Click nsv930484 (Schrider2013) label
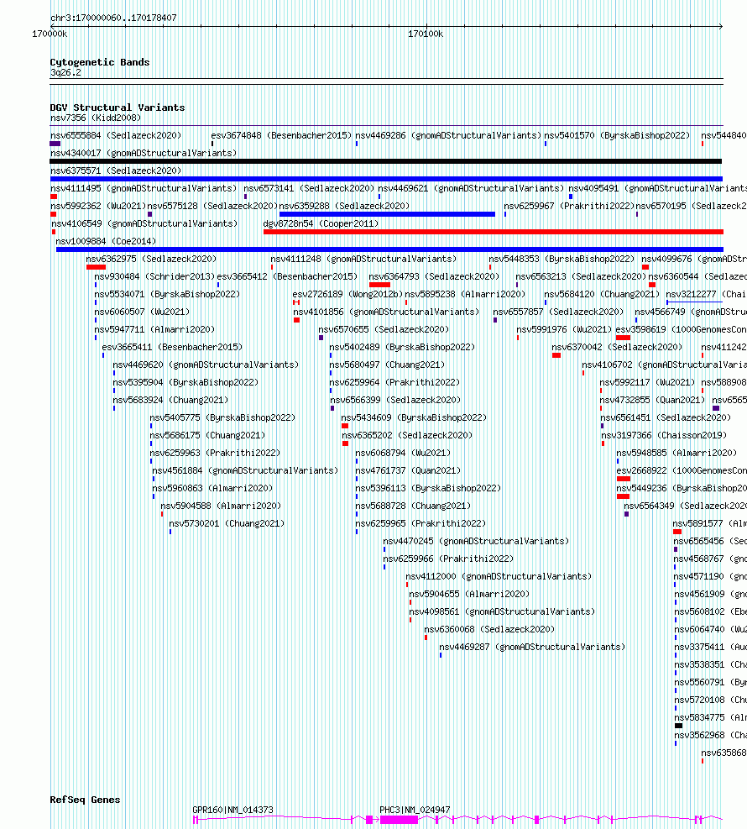Screen dimensions: 747x829 (154, 276)
